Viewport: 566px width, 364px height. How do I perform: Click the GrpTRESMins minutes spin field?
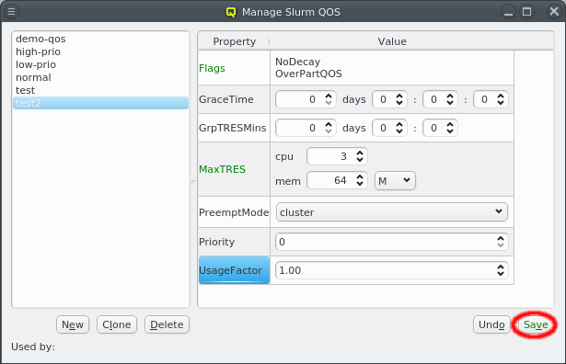[440, 128]
